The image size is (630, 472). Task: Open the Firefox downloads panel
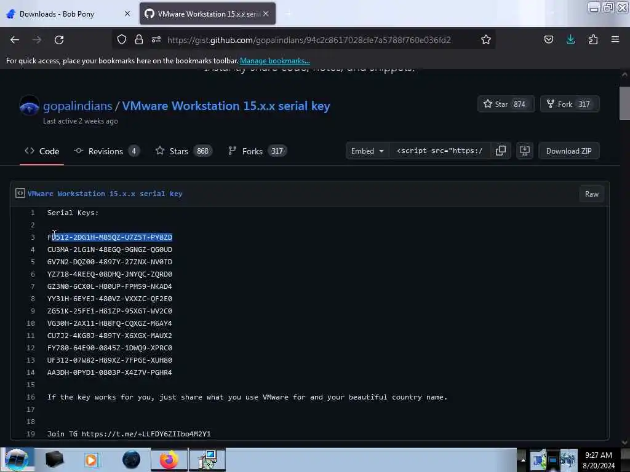pos(570,39)
